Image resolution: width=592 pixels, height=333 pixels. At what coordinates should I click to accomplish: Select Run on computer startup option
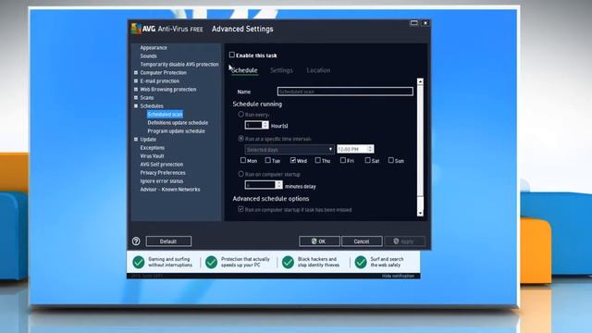pyautogui.click(x=240, y=174)
